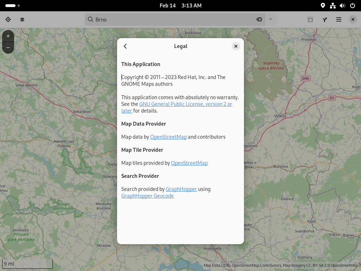
Task: Click the "Search Provider" heading
Action: (x=140, y=176)
